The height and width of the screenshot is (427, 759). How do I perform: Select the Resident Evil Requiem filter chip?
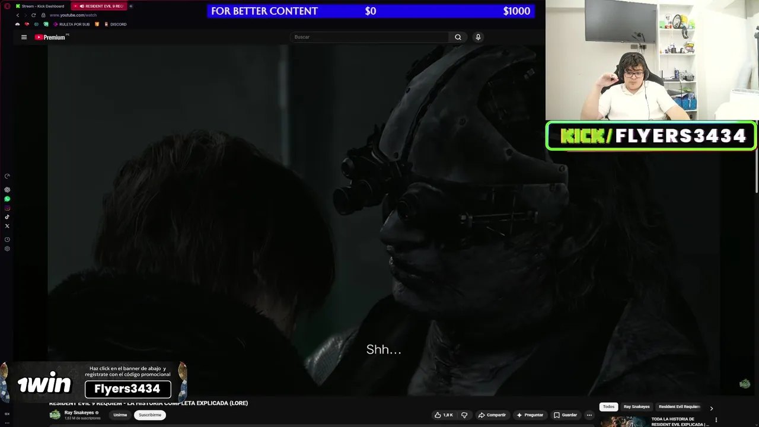[x=679, y=407]
